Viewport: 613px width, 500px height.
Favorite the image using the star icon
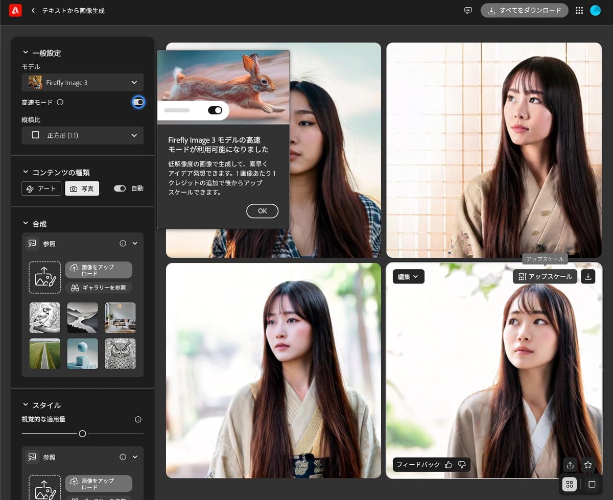(x=587, y=465)
